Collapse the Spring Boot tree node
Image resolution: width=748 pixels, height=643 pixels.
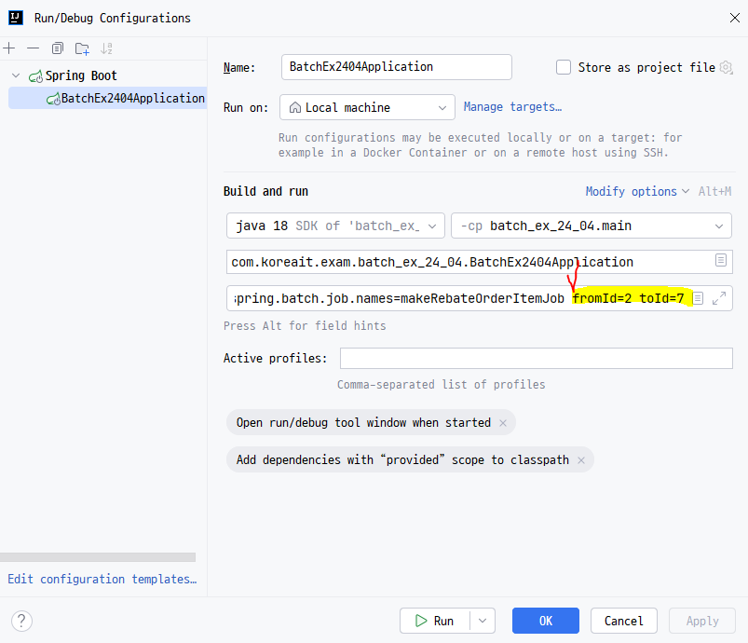[x=16, y=75]
